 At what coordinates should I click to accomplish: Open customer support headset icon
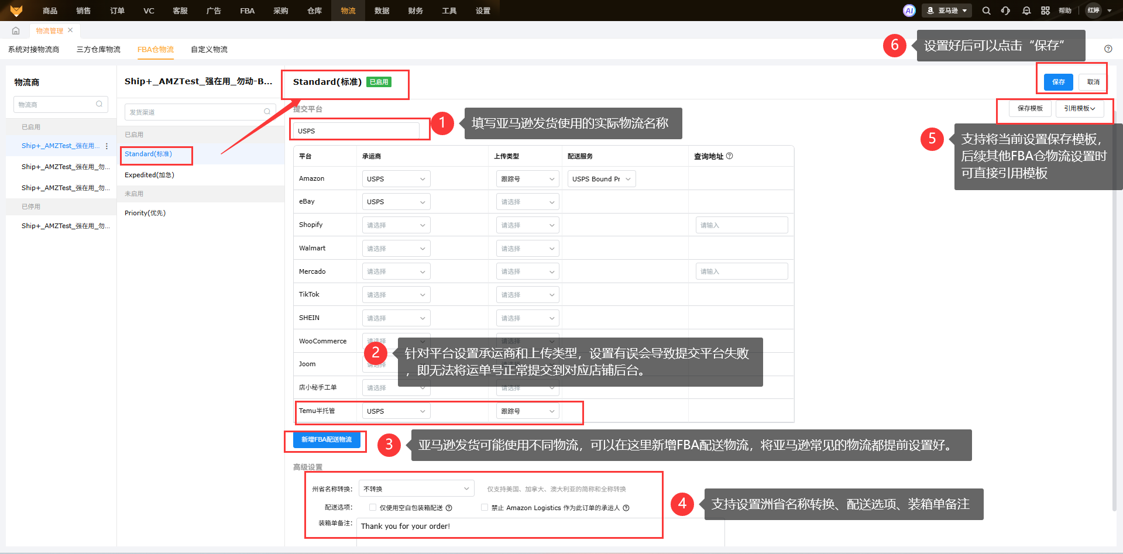pyautogui.click(x=1005, y=11)
